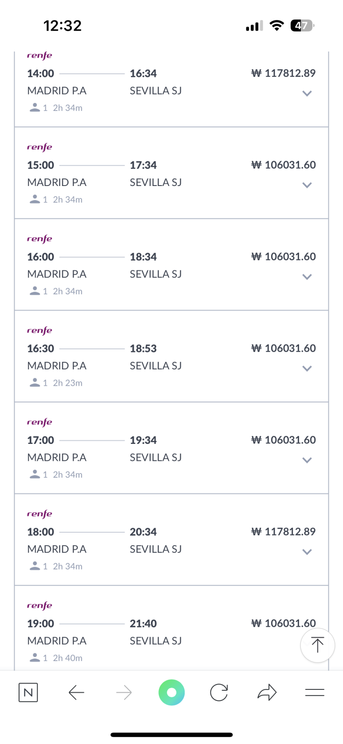343x744 pixels.
Task: Tap price ₩ 106031.60 for 19:00 train
Action: (x=283, y=623)
